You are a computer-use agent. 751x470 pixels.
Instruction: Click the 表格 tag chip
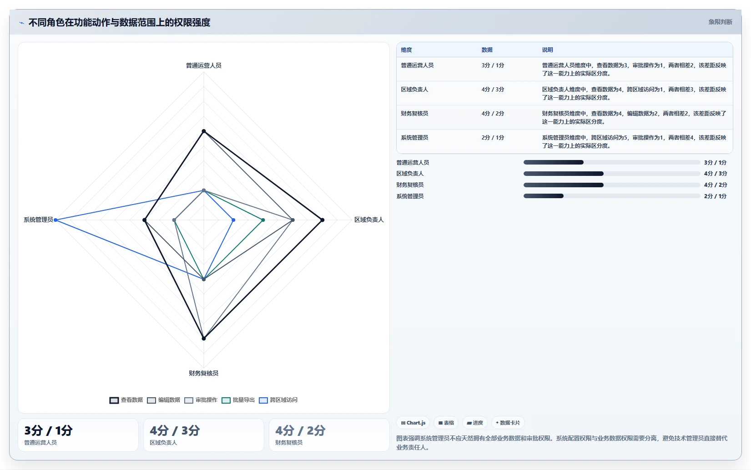pos(446,423)
